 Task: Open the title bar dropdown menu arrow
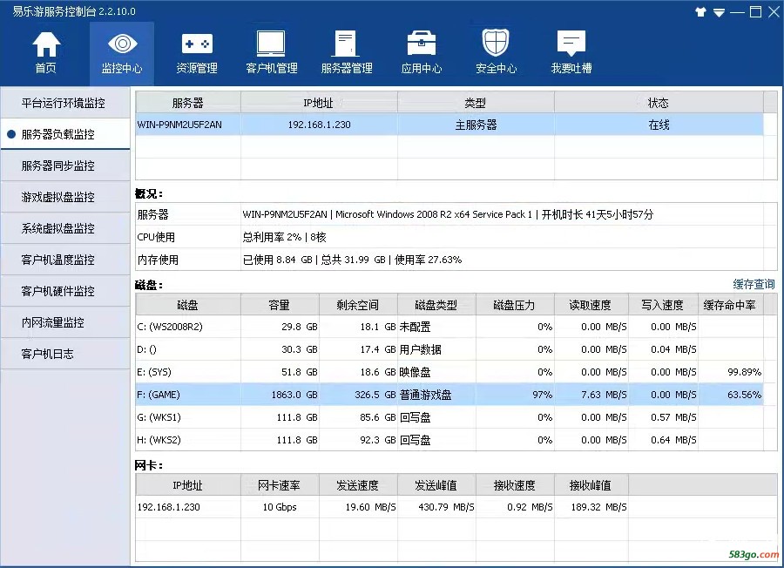(x=719, y=12)
